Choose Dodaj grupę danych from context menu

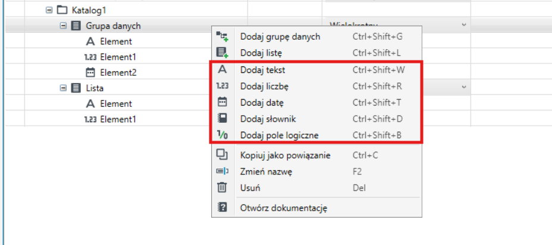[316, 36]
